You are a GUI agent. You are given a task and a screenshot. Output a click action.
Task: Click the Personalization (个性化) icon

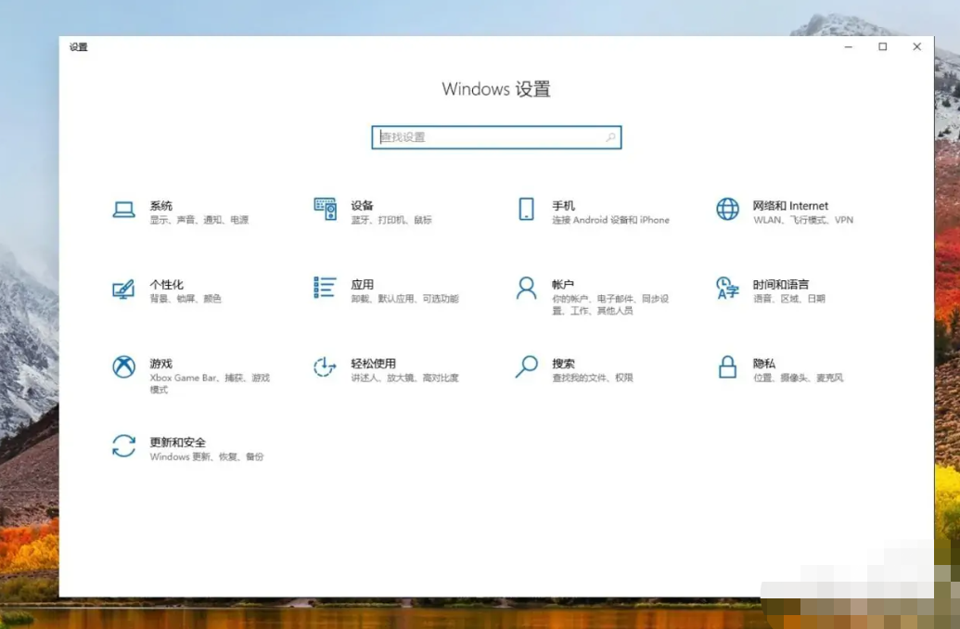tap(123, 289)
